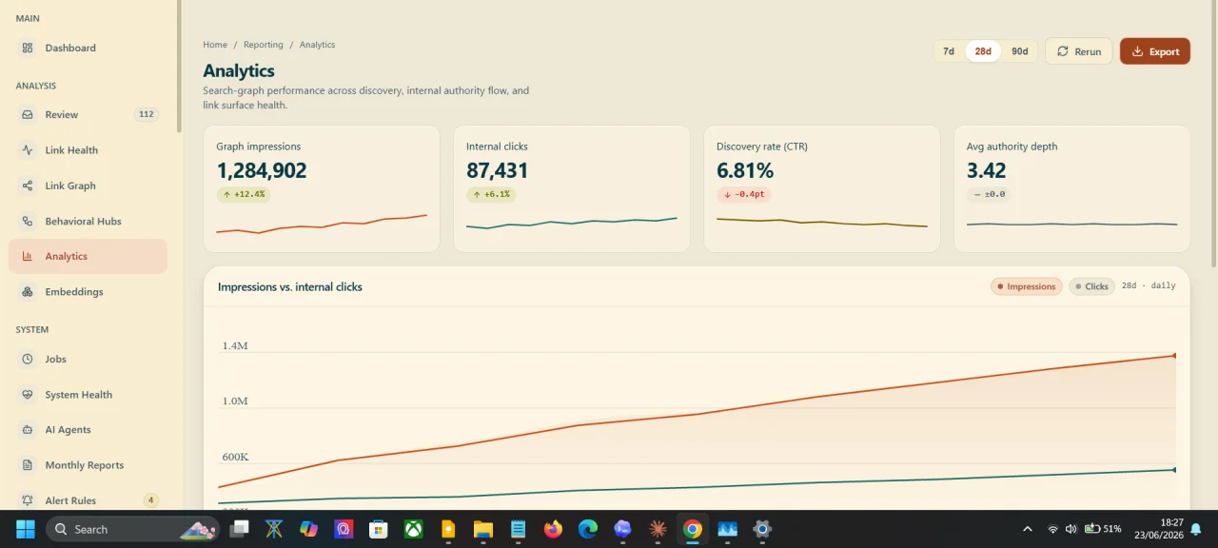1218x548 pixels.
Task: Click the Jobs clock icon
Action: (x=28, y=359)
